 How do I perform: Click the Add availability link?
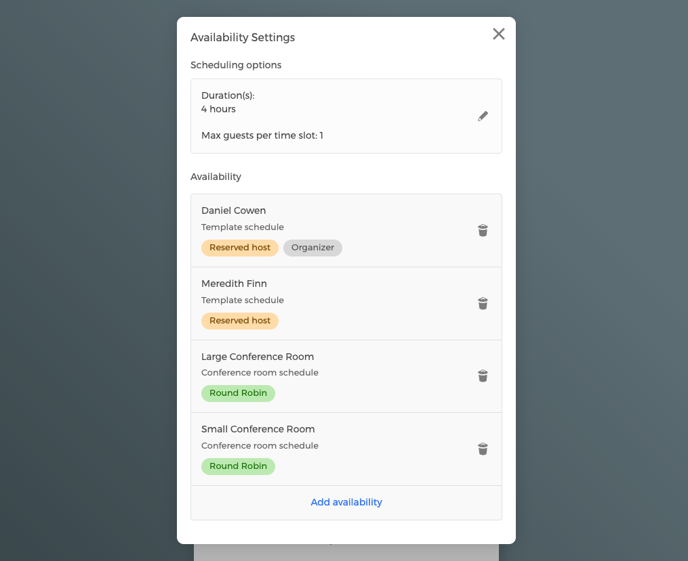click(x=346, y=502)
